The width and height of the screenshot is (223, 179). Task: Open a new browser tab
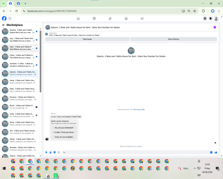[25, 4]
